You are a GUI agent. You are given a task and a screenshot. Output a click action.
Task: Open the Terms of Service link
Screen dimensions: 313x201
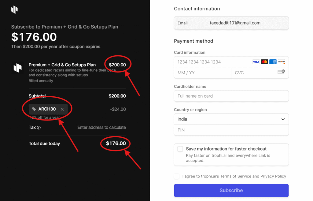coord(236,177)
